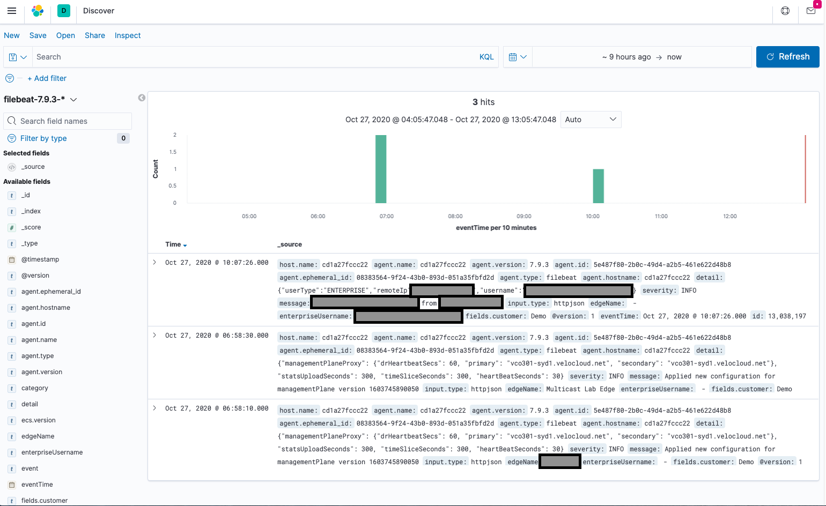The height and width of the screenshot is (506, 826).
Task: Select the fields.customer field
Action: pyautogui.click(x=45, y=501)
